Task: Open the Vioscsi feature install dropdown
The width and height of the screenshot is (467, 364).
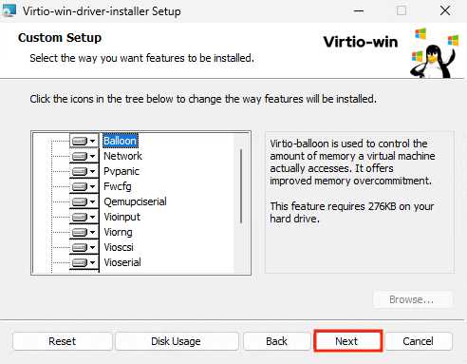Action: click(x=84, y=247)
